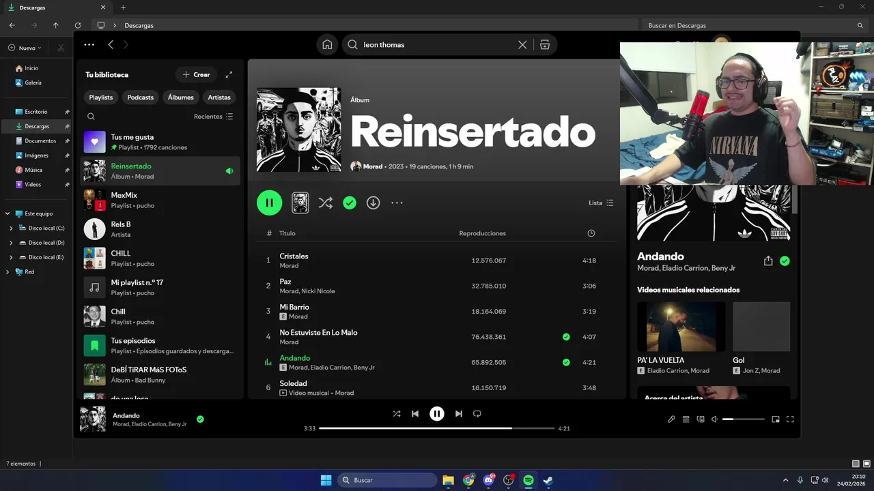
Task: Open the play queue icon
Action: click(x=686, y=419)
